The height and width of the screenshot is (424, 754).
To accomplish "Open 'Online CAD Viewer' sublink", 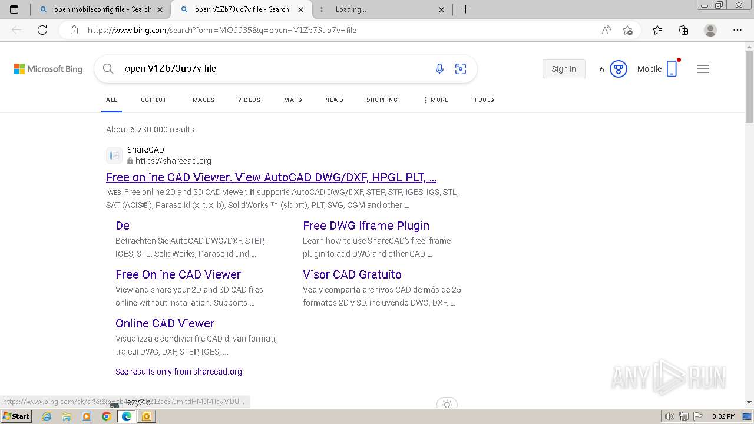I will 165,323.
